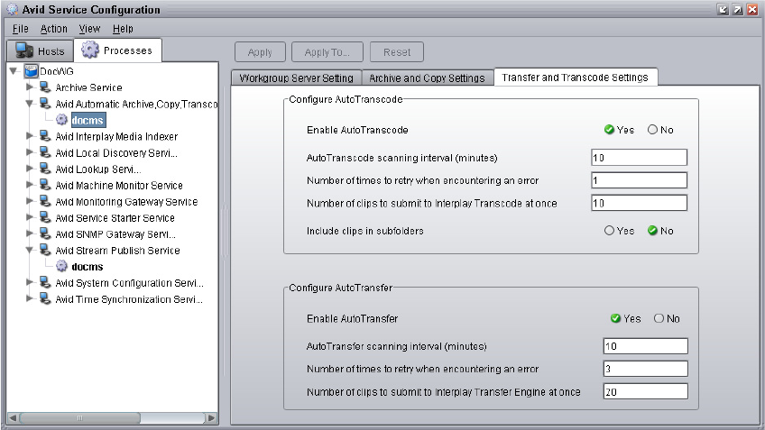Click gear icon of highlighted docms process

61,119
